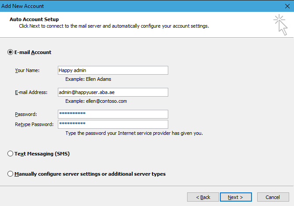The image size is (294, 206).
Task: Go to the previous step with Back
Action: point(203,197)
